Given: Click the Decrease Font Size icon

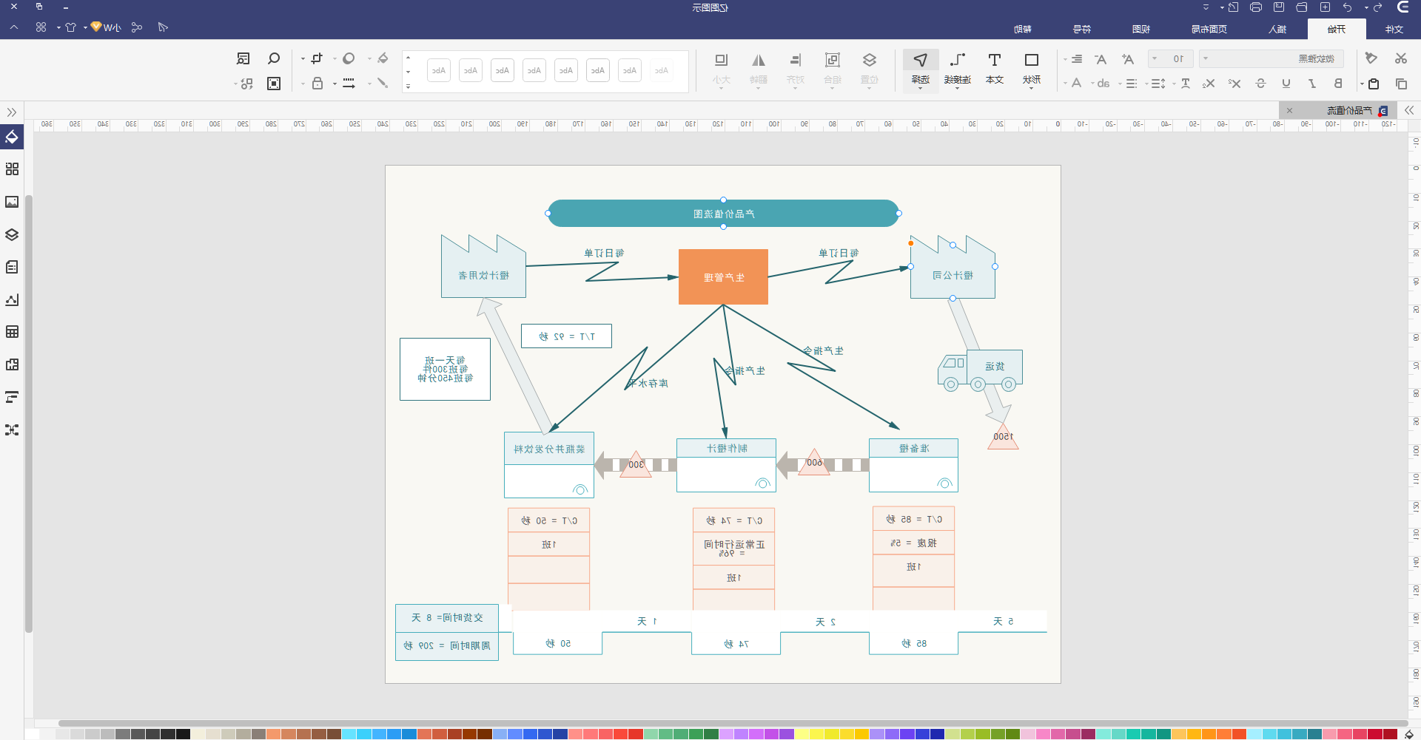Looking at the screenshot, I should [1101, 59].
